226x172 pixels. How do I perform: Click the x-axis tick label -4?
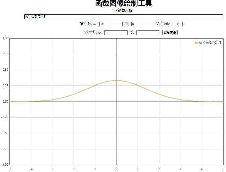(31, 169)
